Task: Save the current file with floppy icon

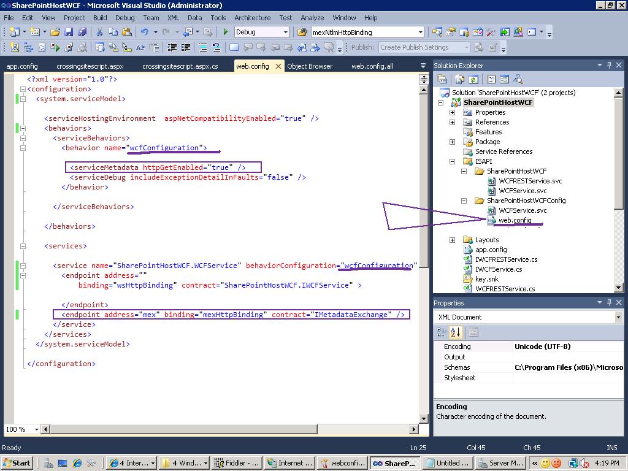Action: click(x=69, y=32)
